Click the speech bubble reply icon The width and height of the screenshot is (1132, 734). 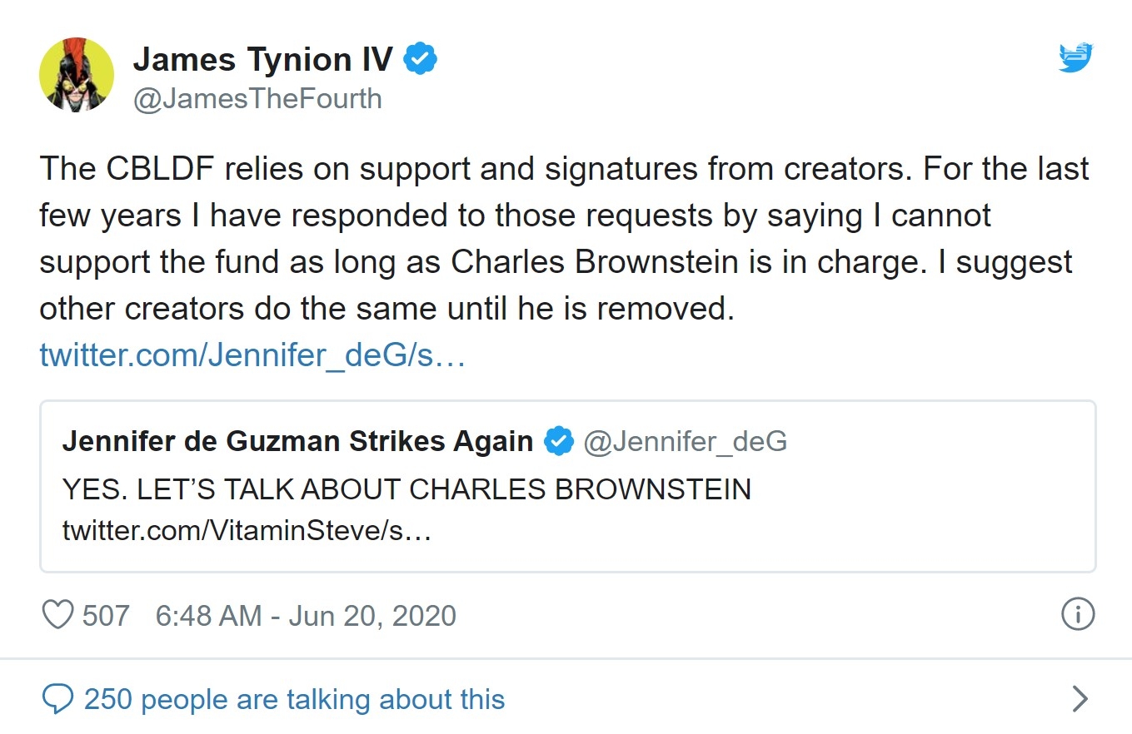pyautogui.click(x=57, y=698)
